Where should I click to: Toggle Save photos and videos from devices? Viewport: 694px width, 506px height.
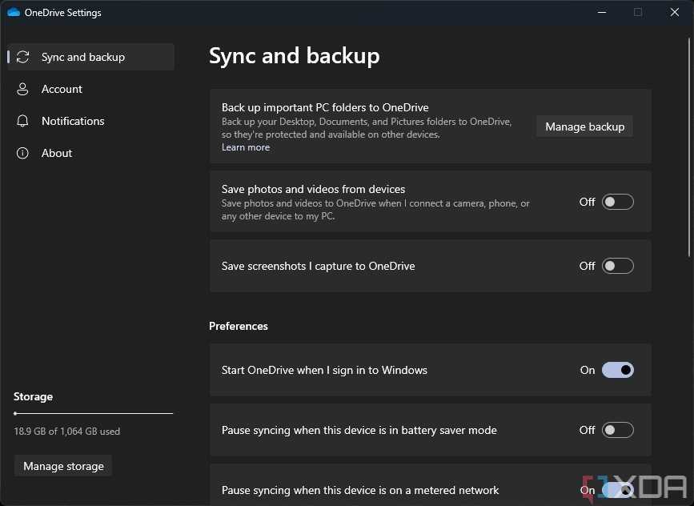[618, 202]
